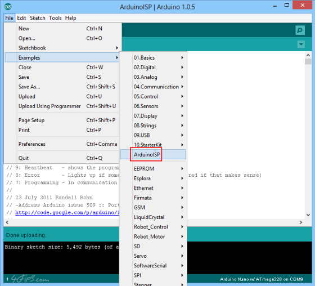Expand the 04.Communication examples submenu

click(153, 87)
